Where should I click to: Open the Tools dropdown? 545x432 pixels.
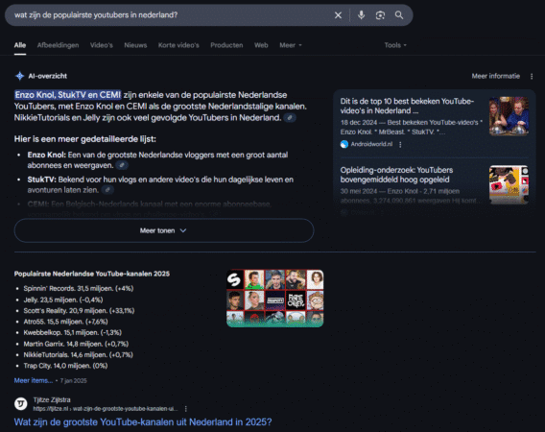(x=395, y=45)
